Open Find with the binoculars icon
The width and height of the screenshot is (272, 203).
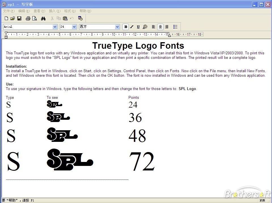coord(43,18)
